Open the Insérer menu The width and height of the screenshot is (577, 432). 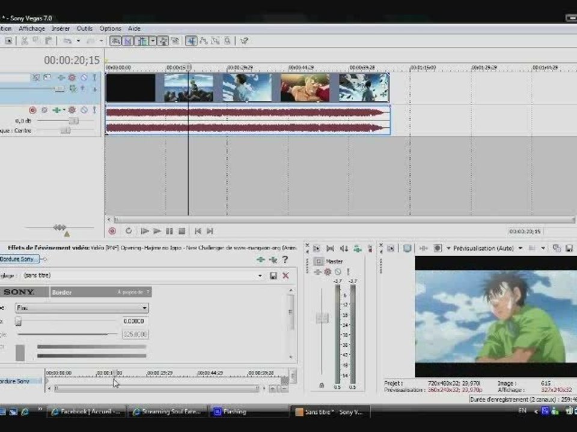point(61,28)
